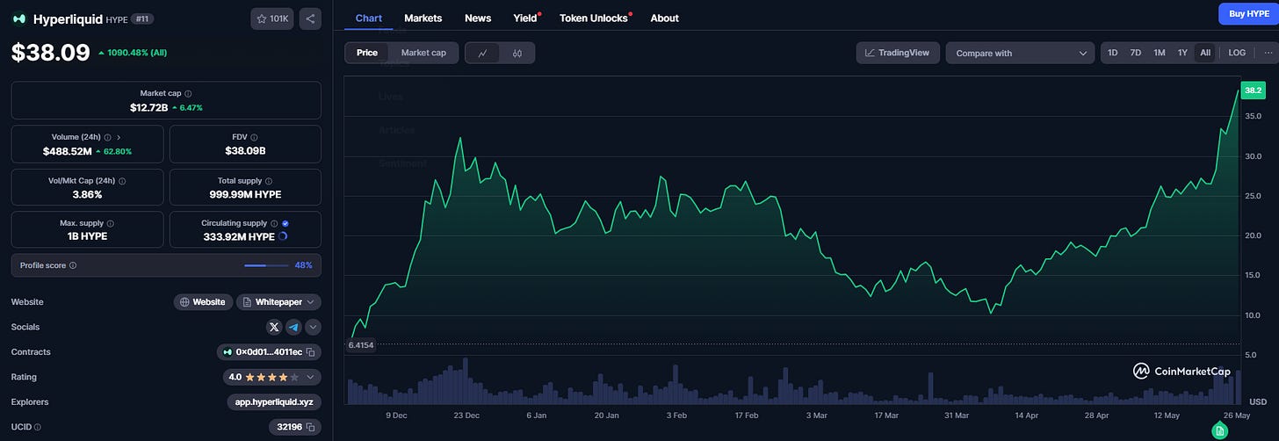Expand Volume (24h) details arrow
Screen dimensions: 1279x441
(119, 137)
